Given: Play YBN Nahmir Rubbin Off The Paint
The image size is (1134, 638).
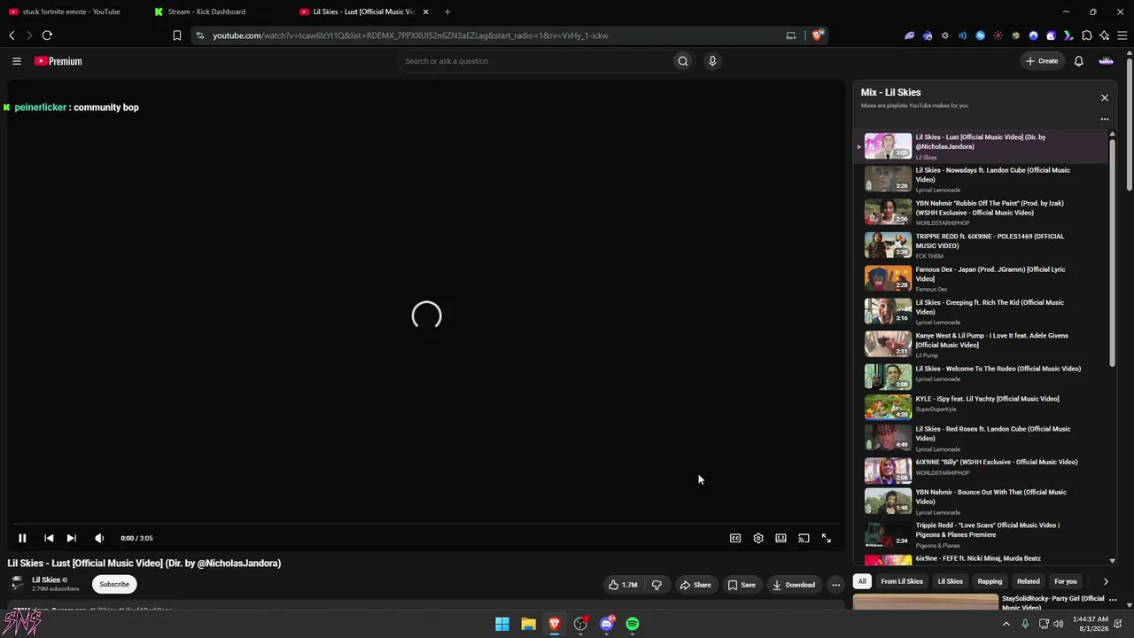Looking at the screenshot, I should (x=981, y=212).
